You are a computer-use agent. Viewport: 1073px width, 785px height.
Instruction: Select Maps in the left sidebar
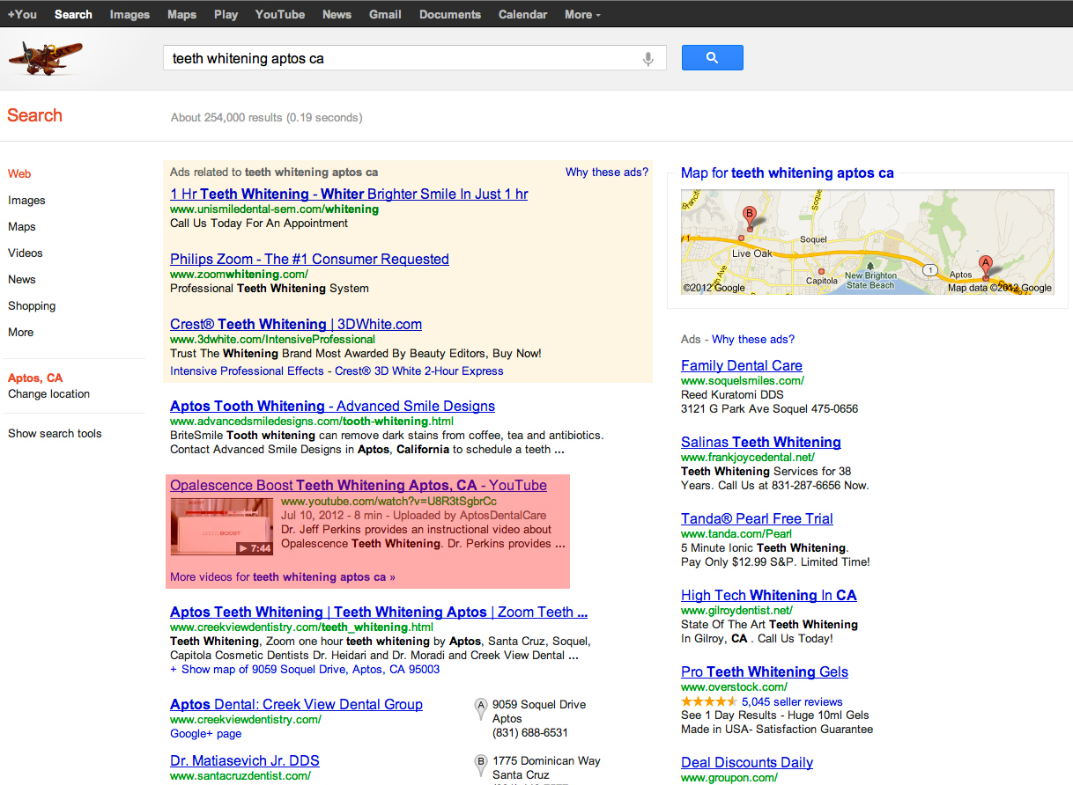pos(22,227)
